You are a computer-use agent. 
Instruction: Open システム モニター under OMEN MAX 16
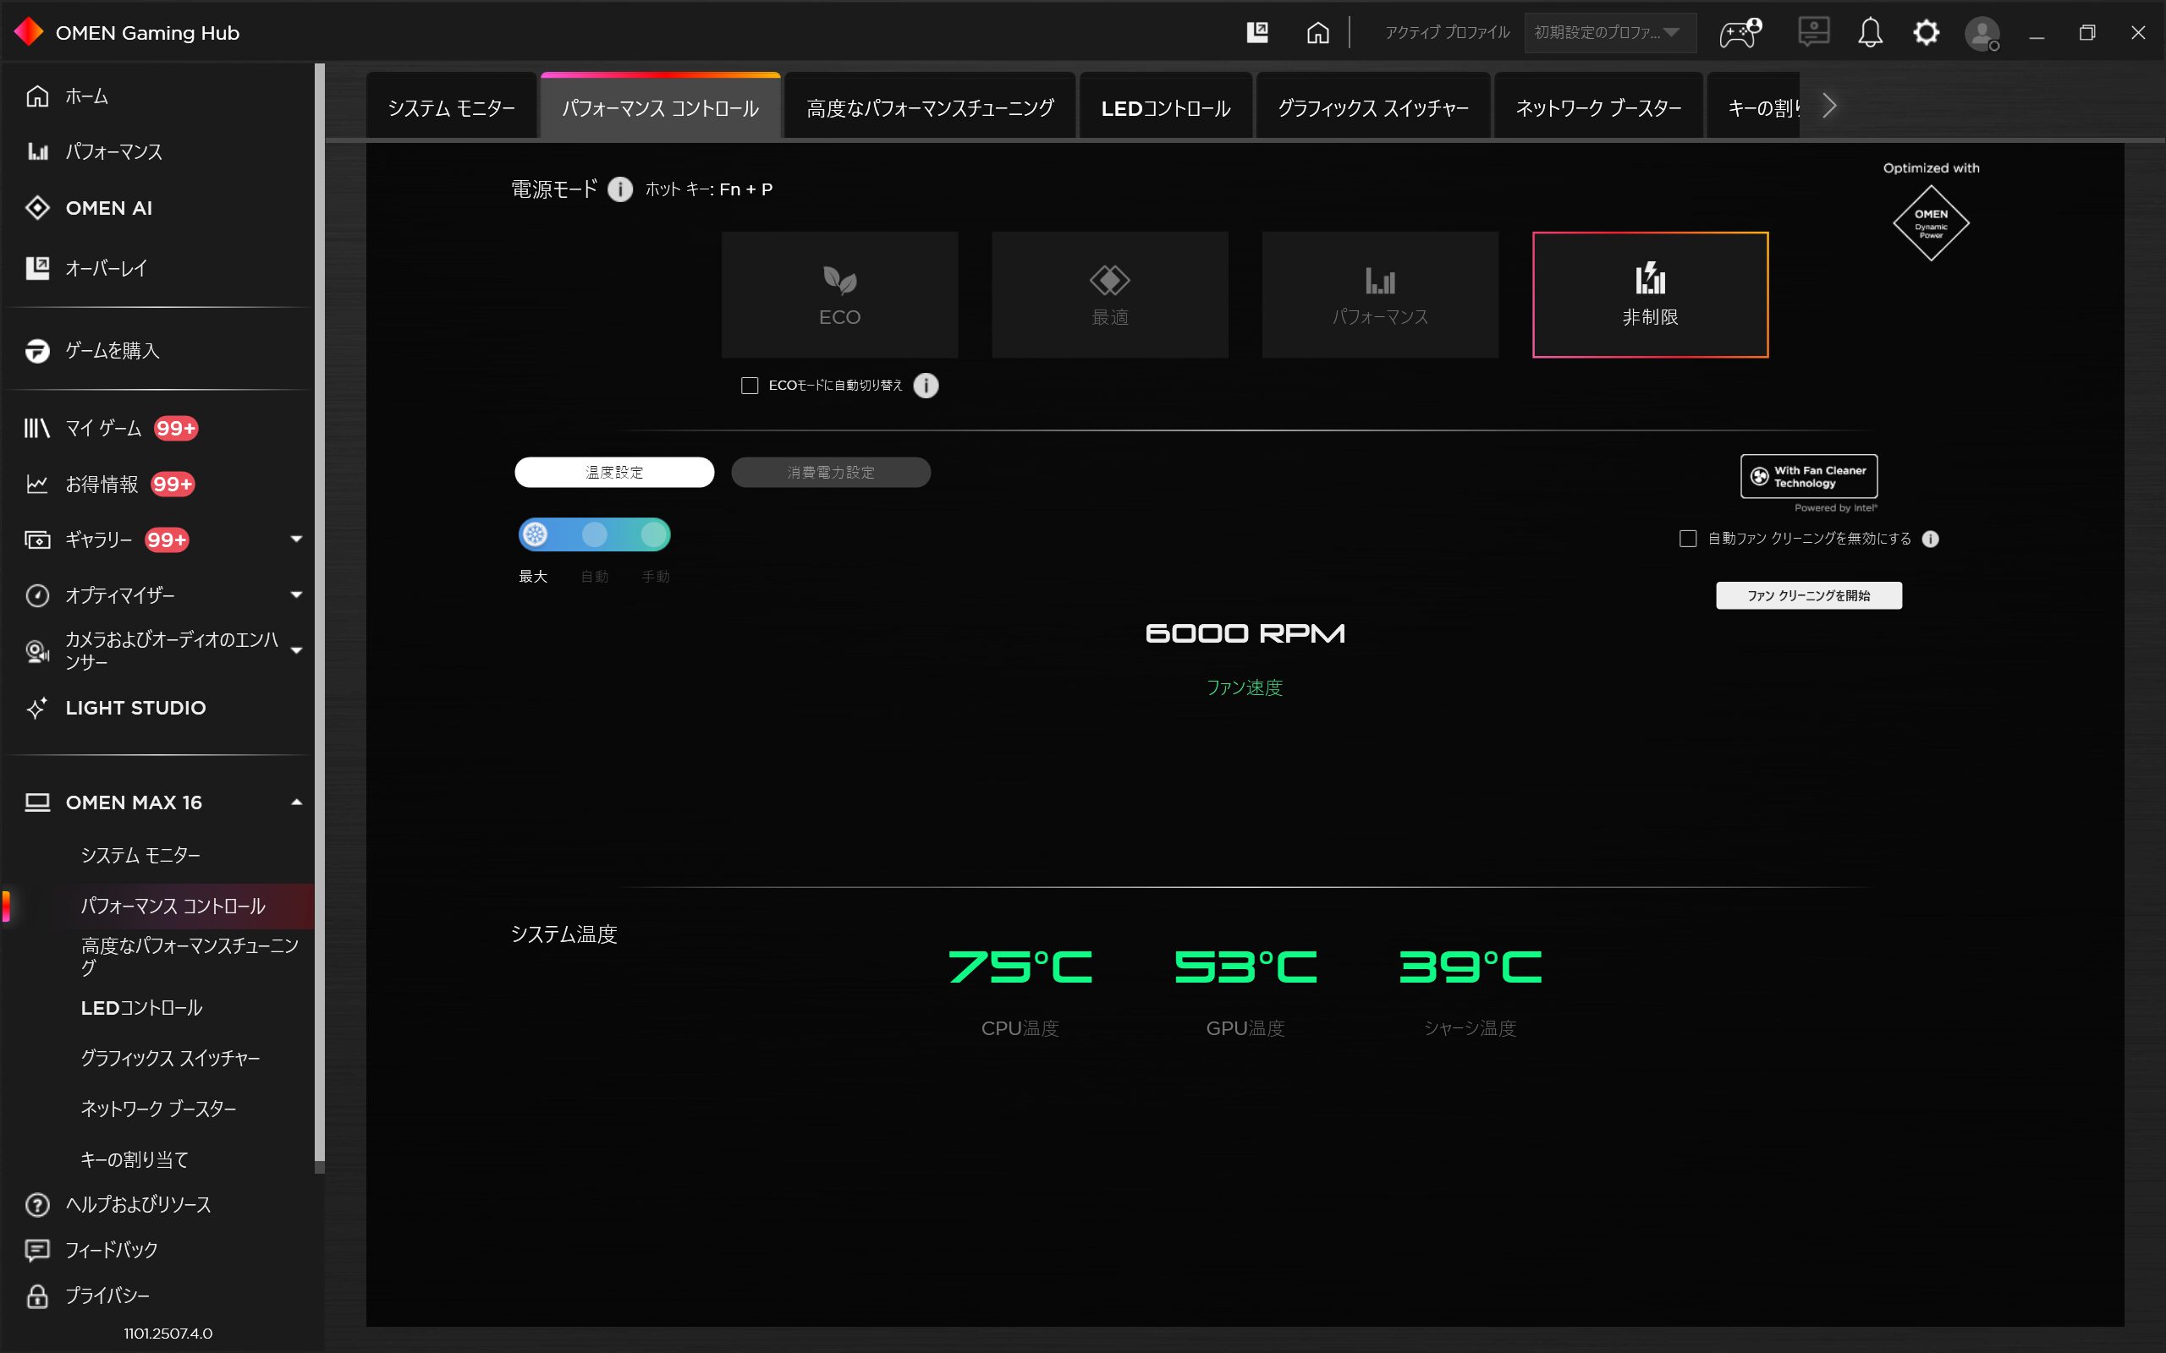point(140,856)
